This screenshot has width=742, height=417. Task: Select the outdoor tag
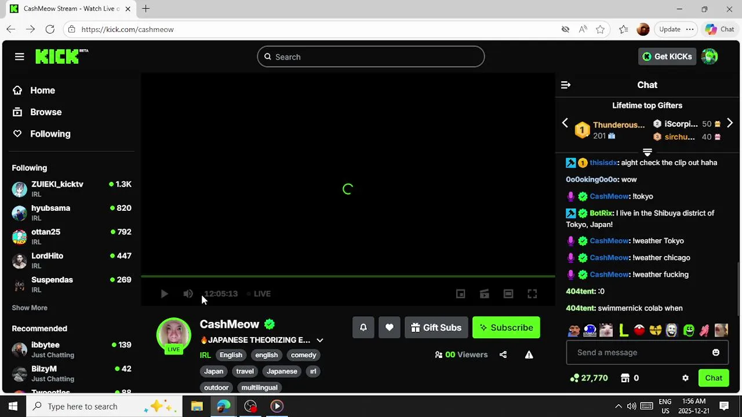click(216, 387)
